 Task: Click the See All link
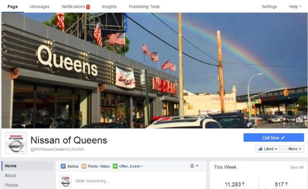pos(297,167)
